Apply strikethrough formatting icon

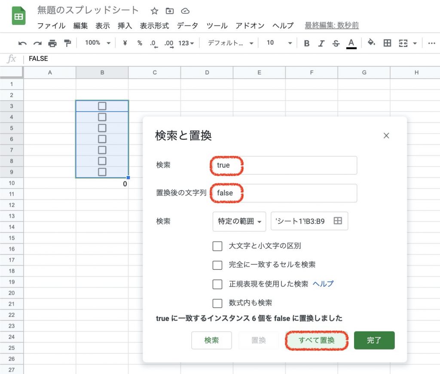336,43
